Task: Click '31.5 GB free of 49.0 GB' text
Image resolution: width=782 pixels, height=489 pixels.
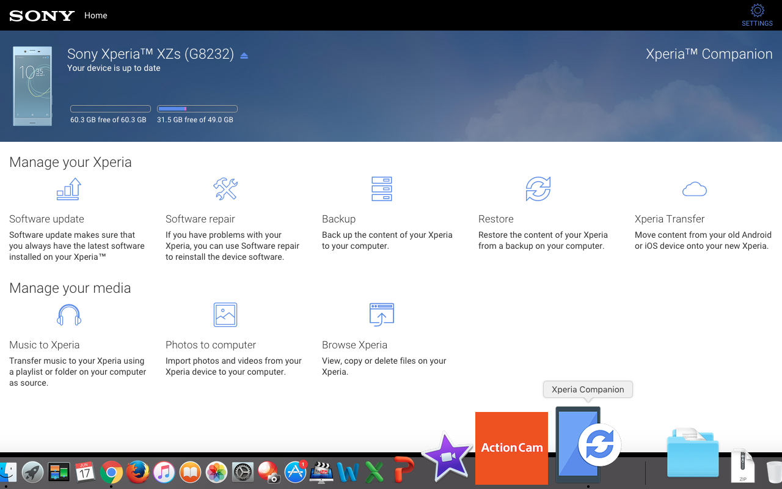Action: coord(195,120)
